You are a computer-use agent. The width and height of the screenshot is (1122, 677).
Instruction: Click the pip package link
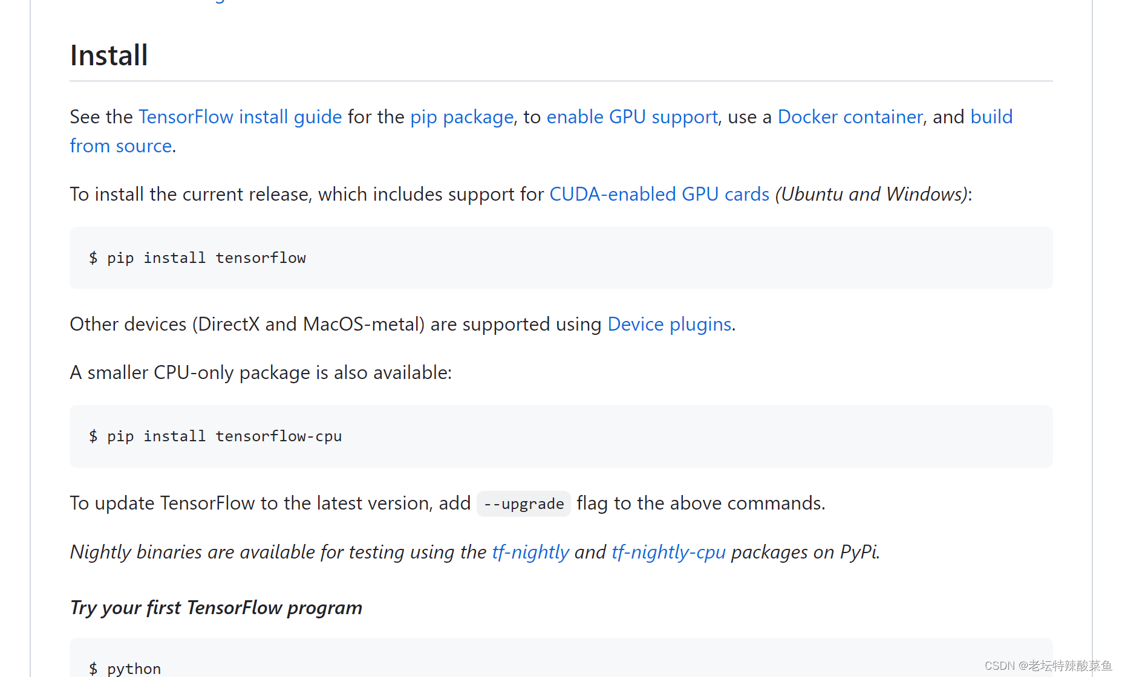point(462,117)
